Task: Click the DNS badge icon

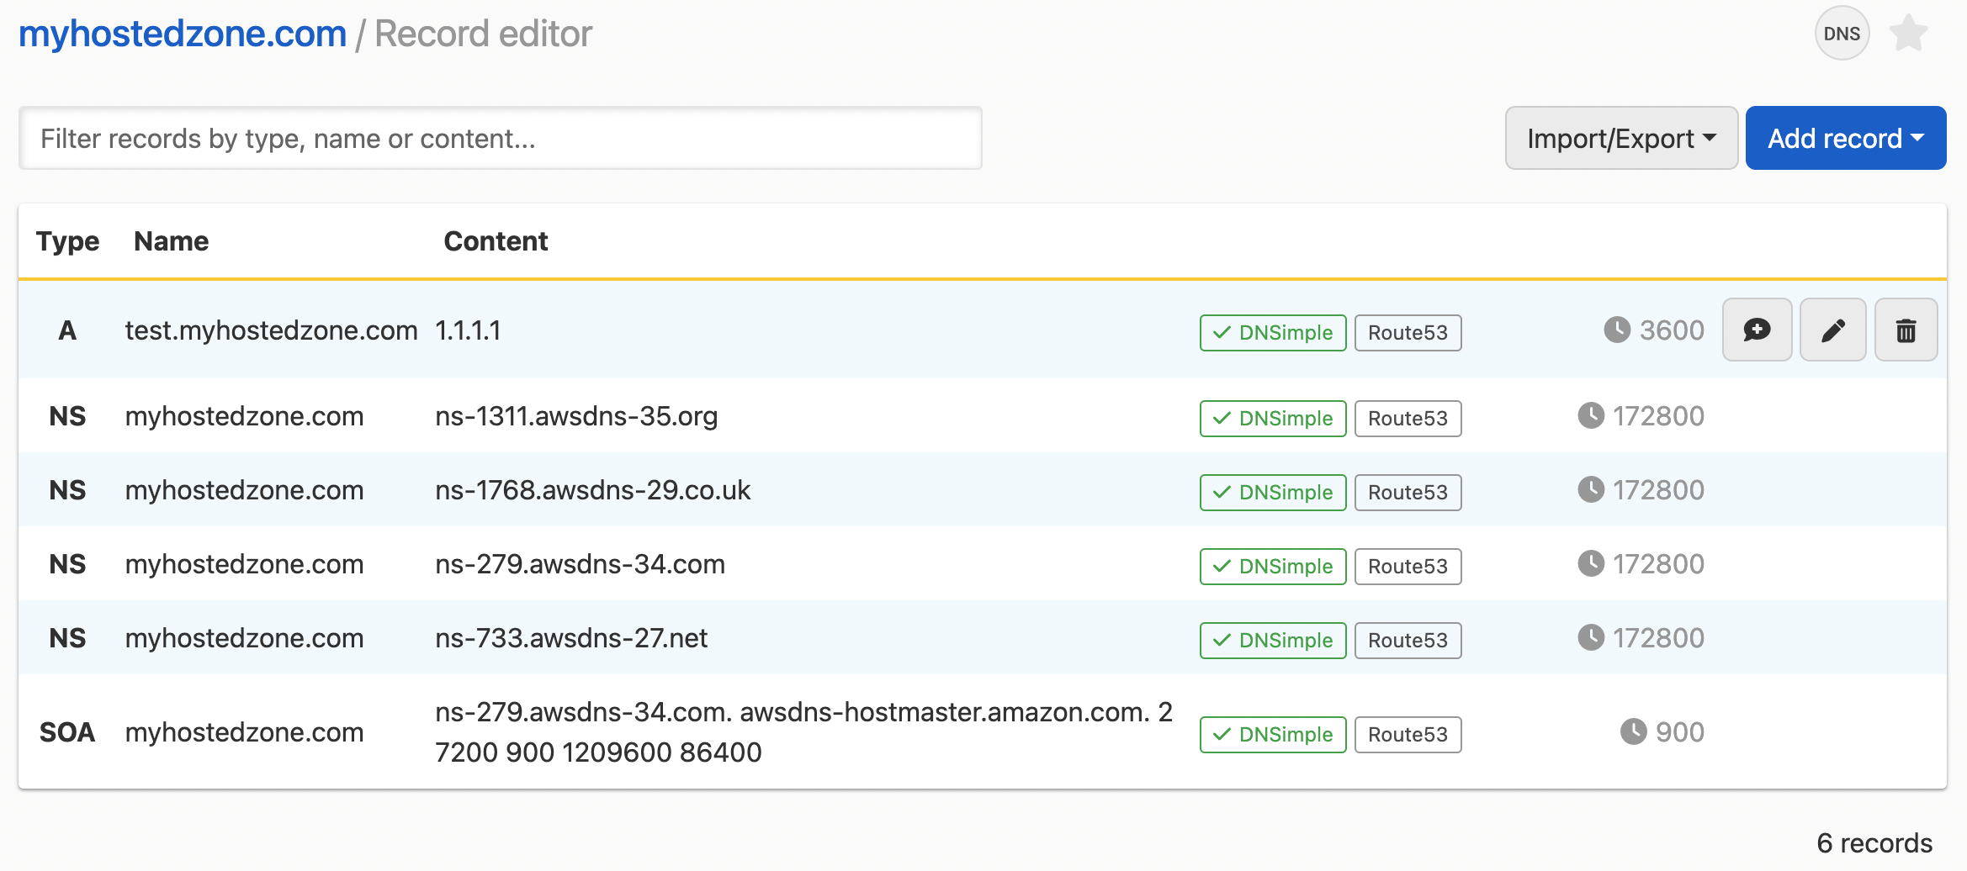Action: click(x=1842, y=34)
